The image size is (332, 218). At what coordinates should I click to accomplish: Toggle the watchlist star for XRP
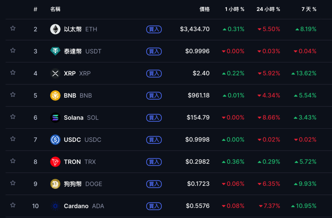[13, 72]
